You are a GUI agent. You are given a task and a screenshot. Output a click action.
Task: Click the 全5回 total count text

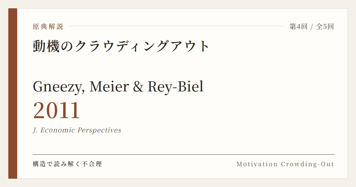325,26
